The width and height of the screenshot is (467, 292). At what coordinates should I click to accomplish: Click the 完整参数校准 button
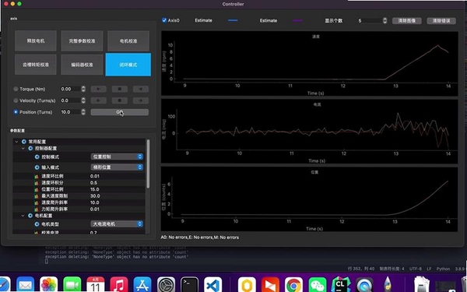click(x=82, y=40)
